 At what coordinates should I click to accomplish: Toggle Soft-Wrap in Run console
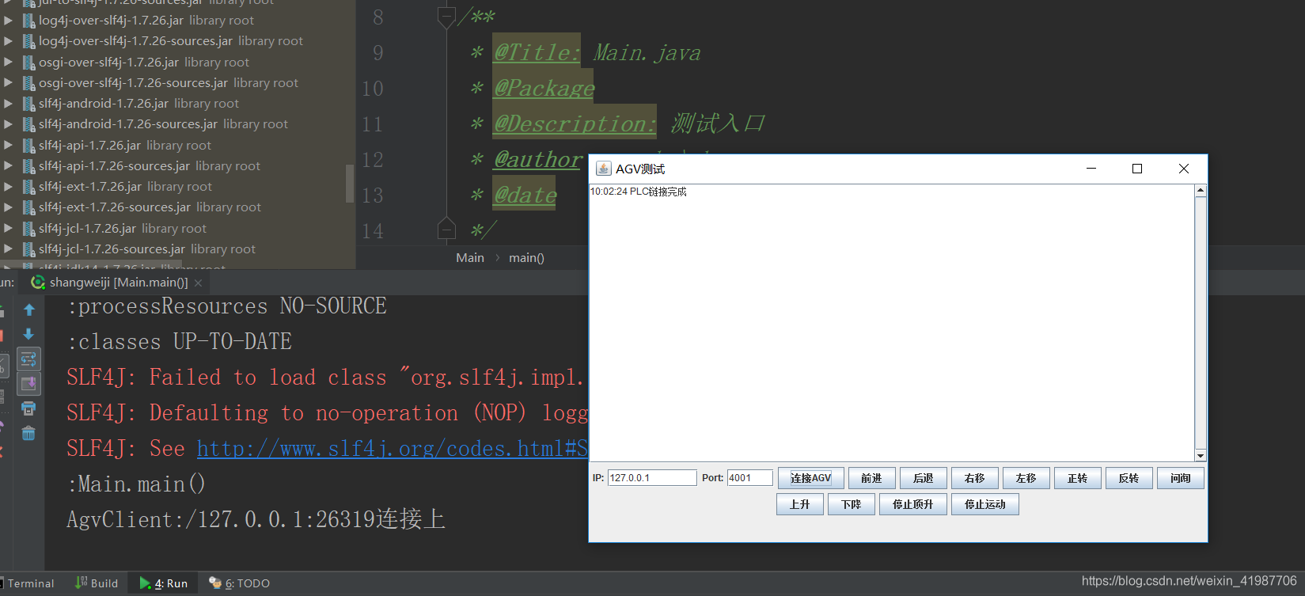(x=29, y=359)
